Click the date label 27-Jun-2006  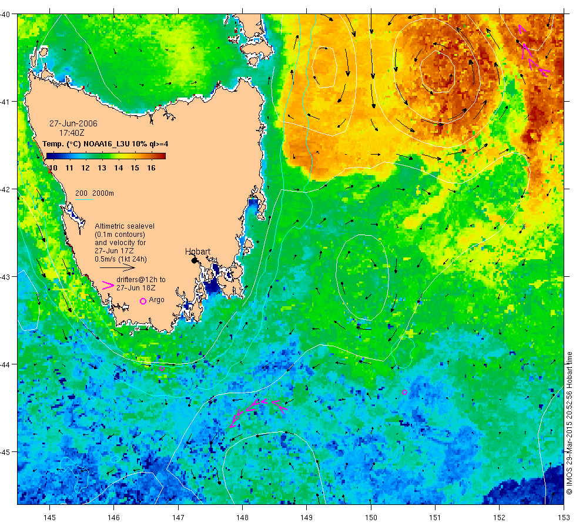tap(73, 124)
